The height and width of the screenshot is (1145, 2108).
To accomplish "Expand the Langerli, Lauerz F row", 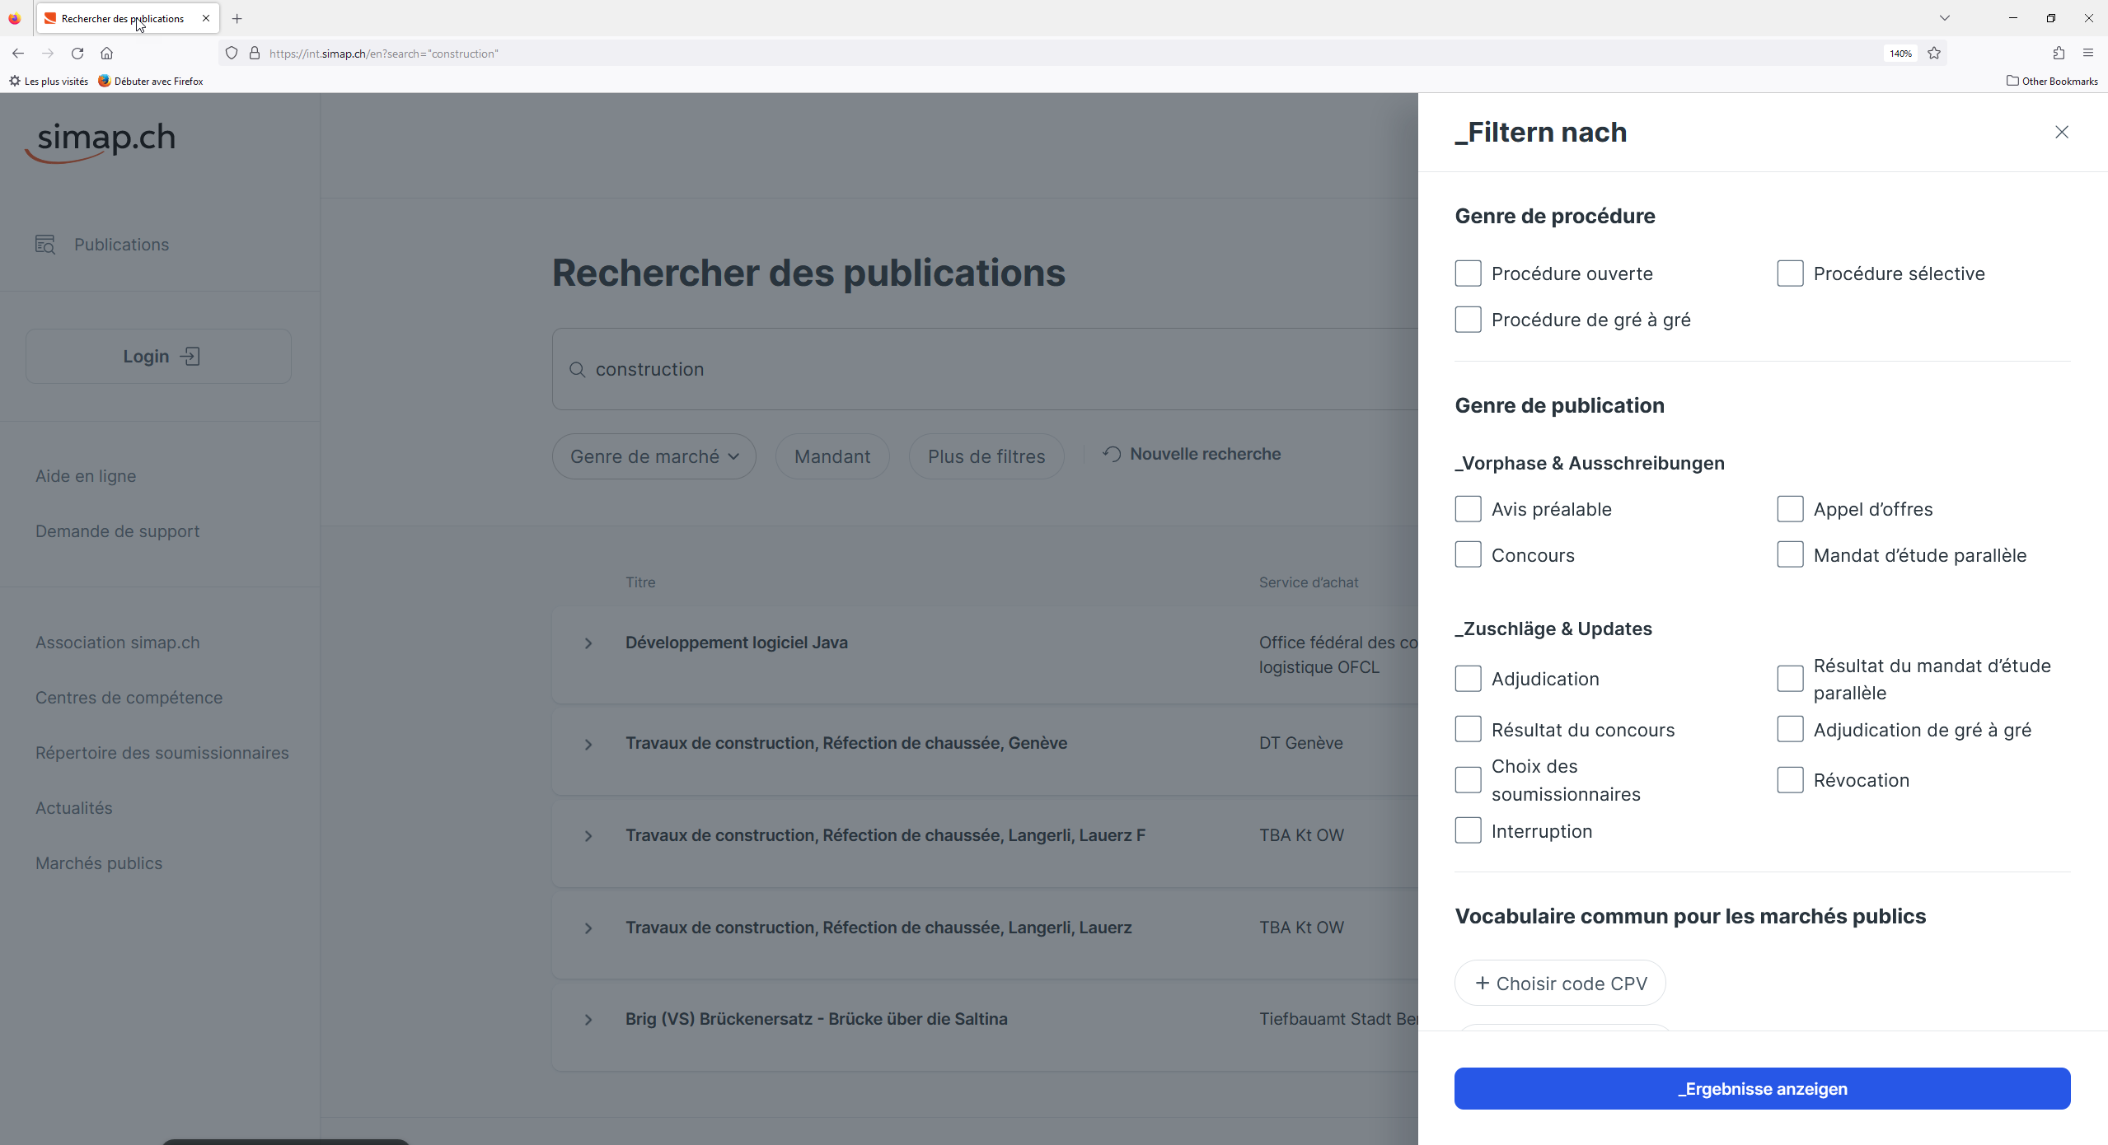I will [x=588, y=836].
